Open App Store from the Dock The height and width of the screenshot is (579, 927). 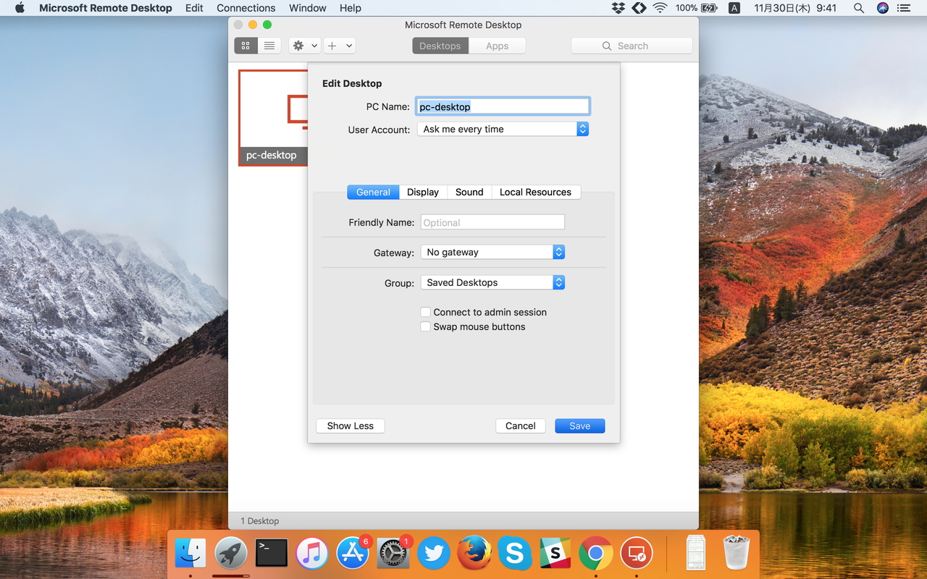[353, 554]
